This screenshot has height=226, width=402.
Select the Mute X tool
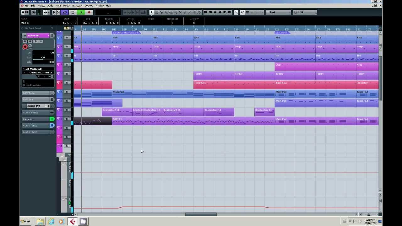(180, 12)
